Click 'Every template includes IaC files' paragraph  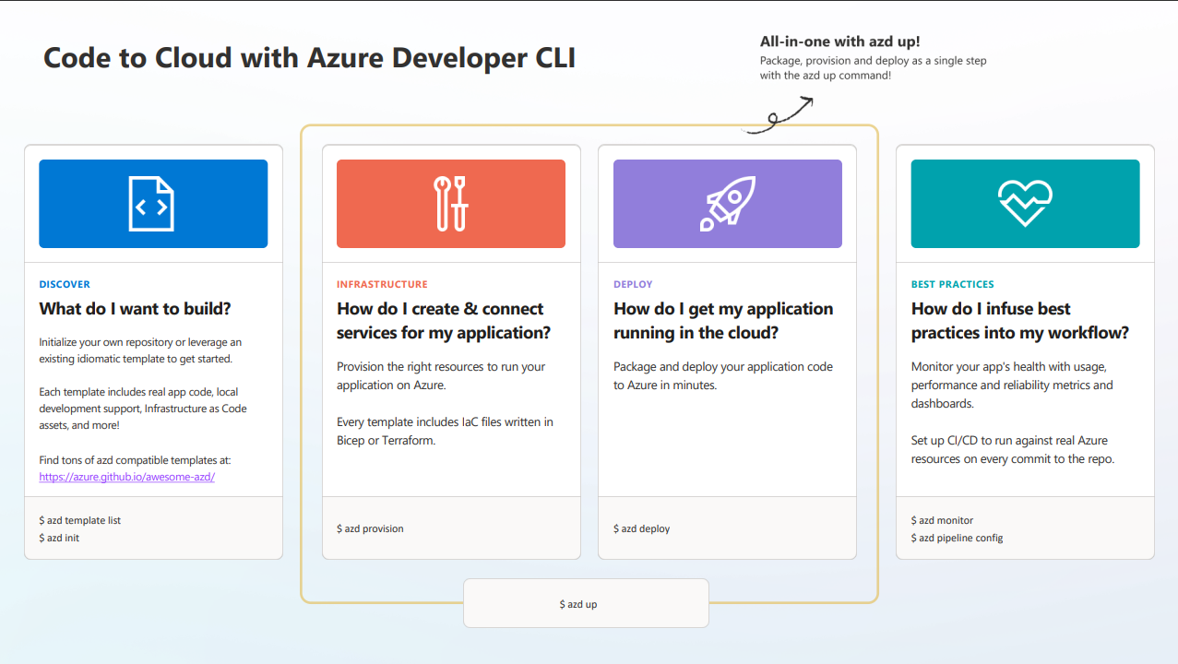[x=446, y=431]
